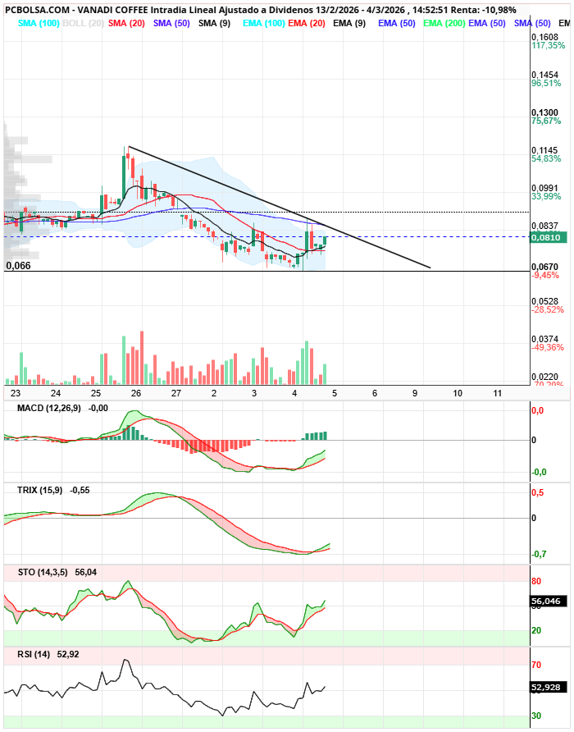
Task: Select date 11 on the time axis
Action: click(498, 393)
